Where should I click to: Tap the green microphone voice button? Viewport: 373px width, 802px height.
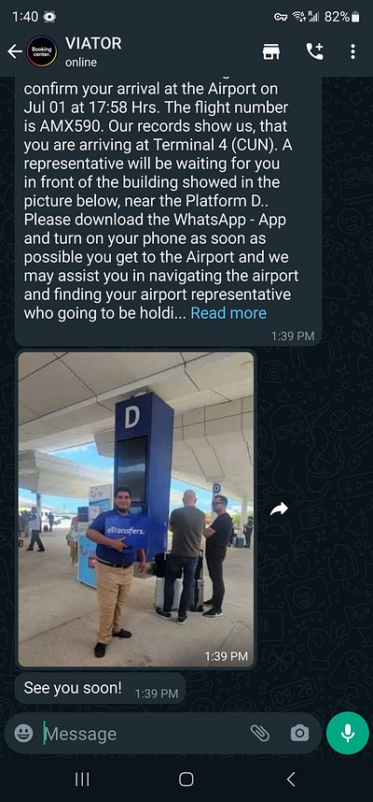(x=348, y=733)
